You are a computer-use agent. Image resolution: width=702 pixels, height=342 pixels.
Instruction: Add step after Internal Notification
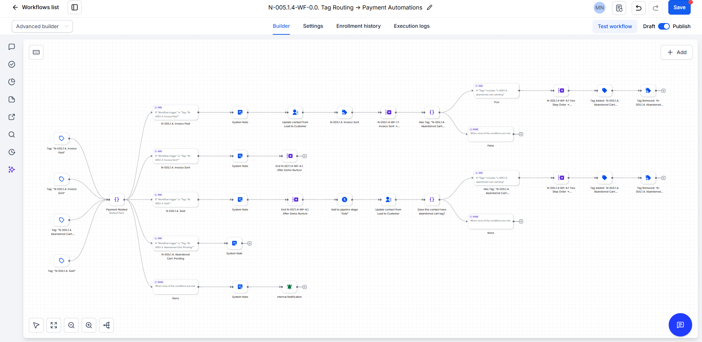(x=305, y=287)
